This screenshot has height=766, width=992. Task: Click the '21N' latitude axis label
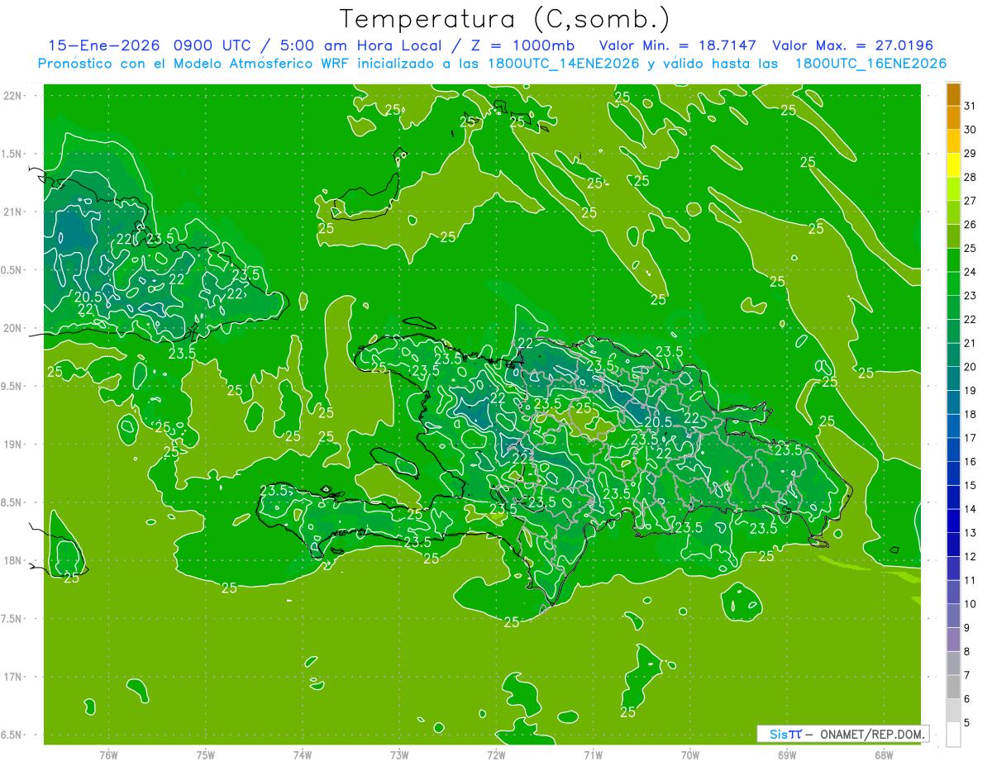coord(13,212)
